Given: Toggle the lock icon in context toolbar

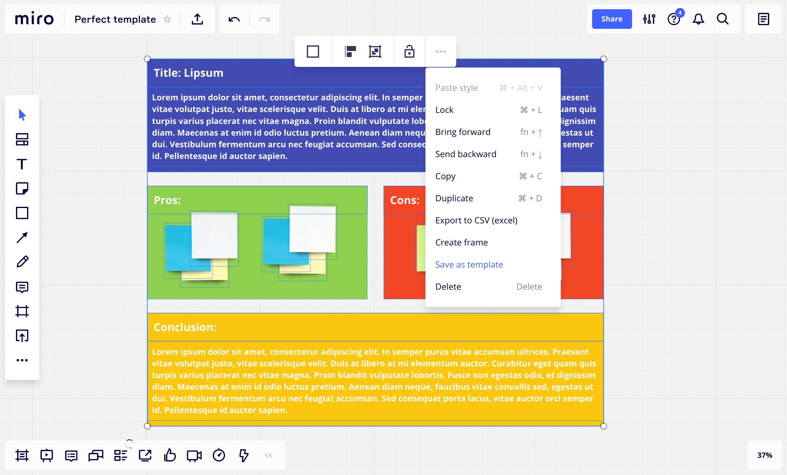Looking at the screenshot, I should click(x=409, y=51).
